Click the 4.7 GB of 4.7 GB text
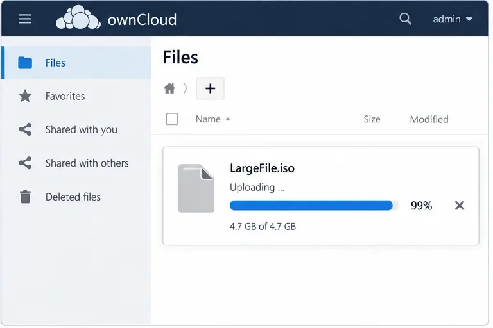 [x=263, y=226]
